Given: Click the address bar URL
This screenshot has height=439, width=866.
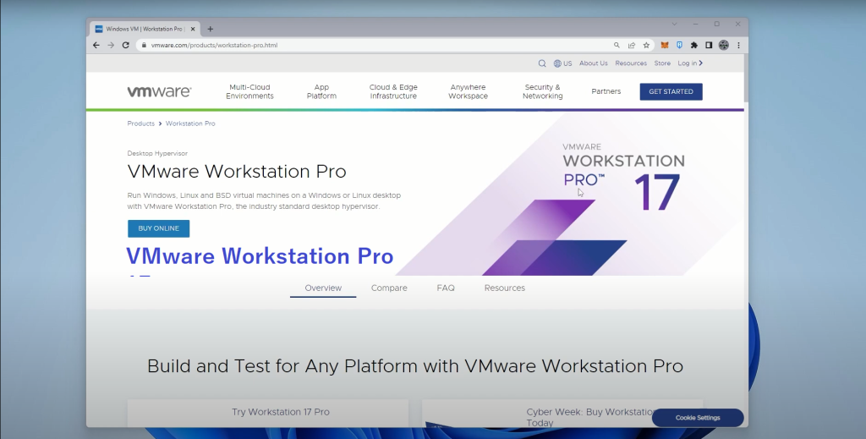Looking at the screenshot, I should click(x=214, y=46).
